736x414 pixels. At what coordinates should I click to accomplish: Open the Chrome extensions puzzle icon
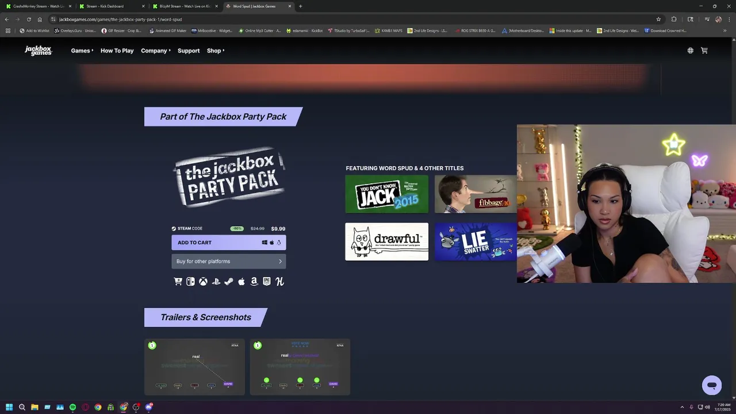coord(674,19)
